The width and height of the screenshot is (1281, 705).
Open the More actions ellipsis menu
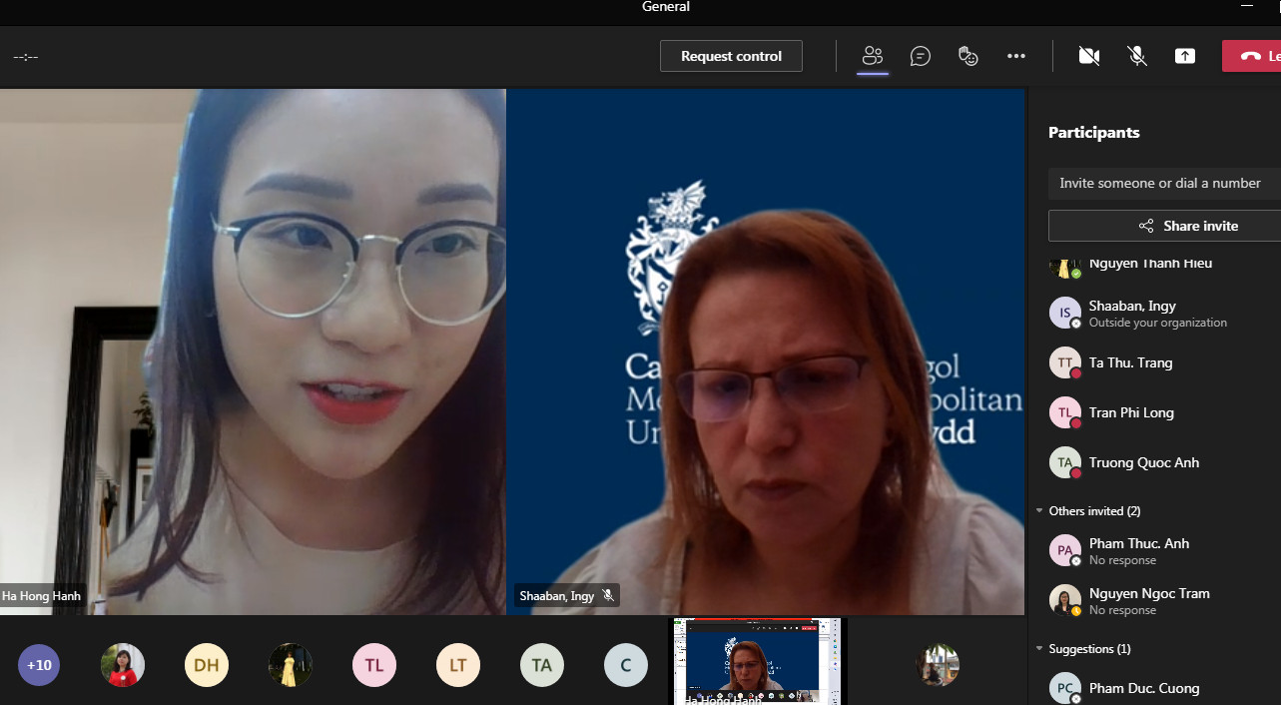point(1016,56)
